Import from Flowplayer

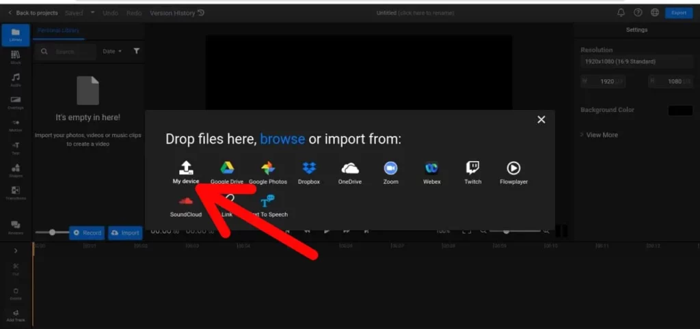click(x=514, y=173)
